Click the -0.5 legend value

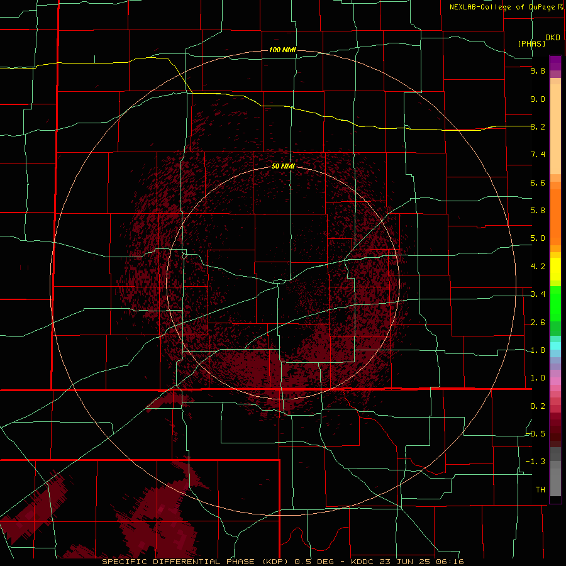point(535,434)
